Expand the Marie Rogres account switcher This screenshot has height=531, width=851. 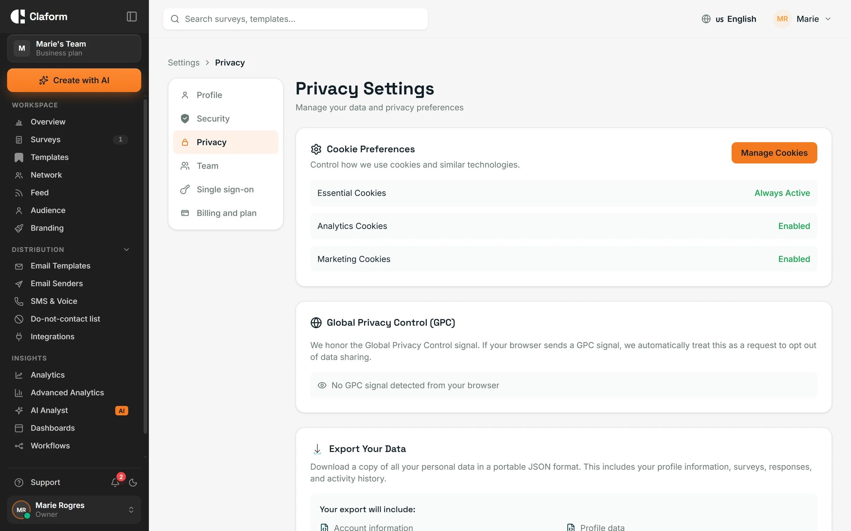74,510
